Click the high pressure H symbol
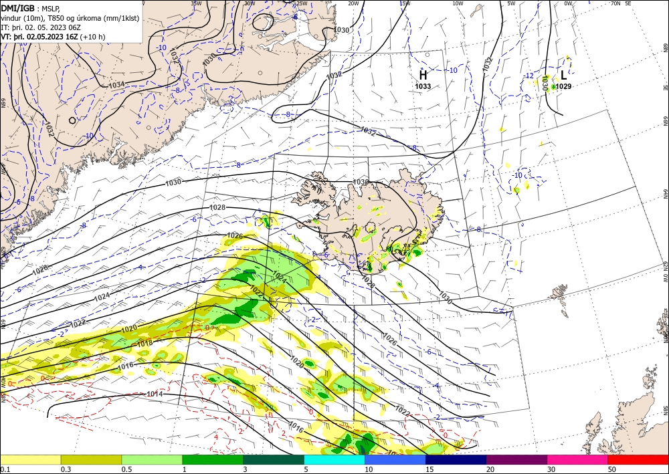This screenshot has width=669, height=474. point(423,76)
